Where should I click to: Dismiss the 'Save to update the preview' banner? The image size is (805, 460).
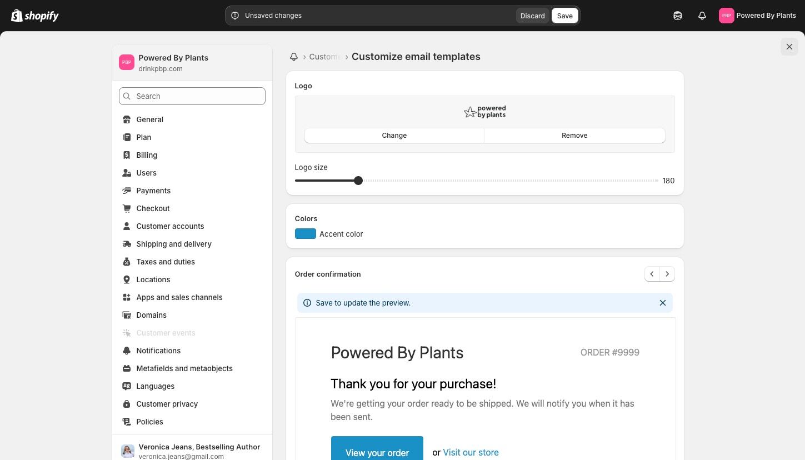point(662,303)
